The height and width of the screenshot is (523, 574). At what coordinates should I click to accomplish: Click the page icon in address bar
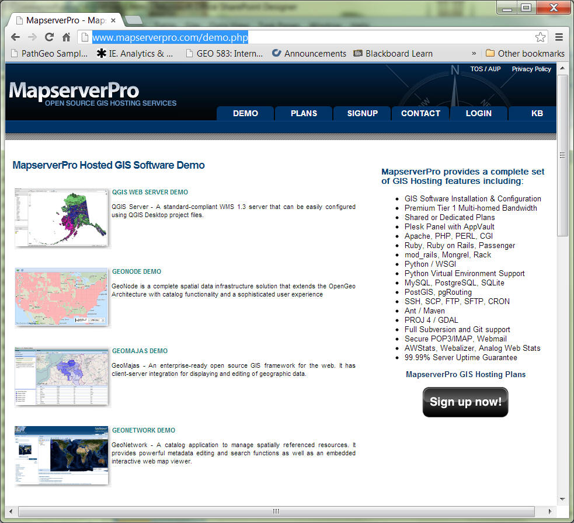(85, 37)
